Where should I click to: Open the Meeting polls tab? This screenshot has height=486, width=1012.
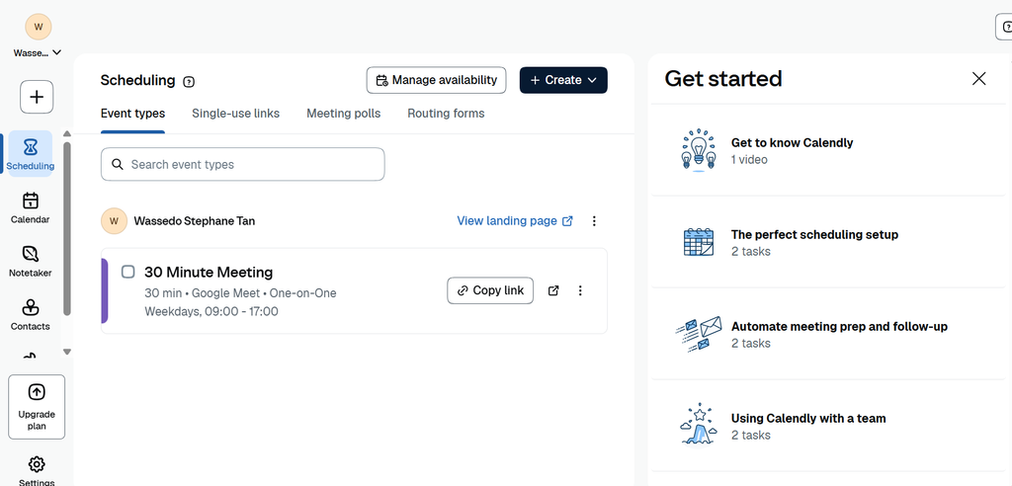click(x=343, y=114)
